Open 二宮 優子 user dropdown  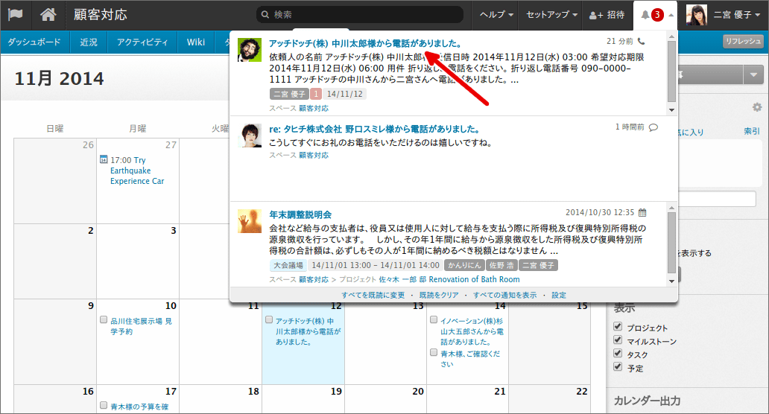pos(736,15)
